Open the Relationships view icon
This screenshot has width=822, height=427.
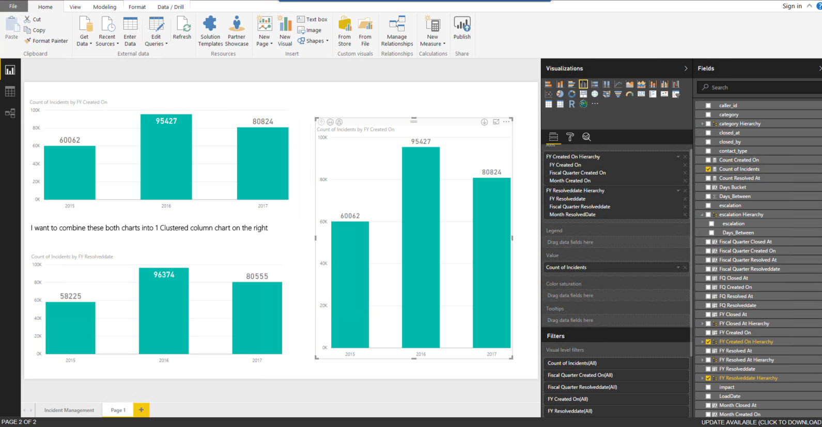click(10, 113)
